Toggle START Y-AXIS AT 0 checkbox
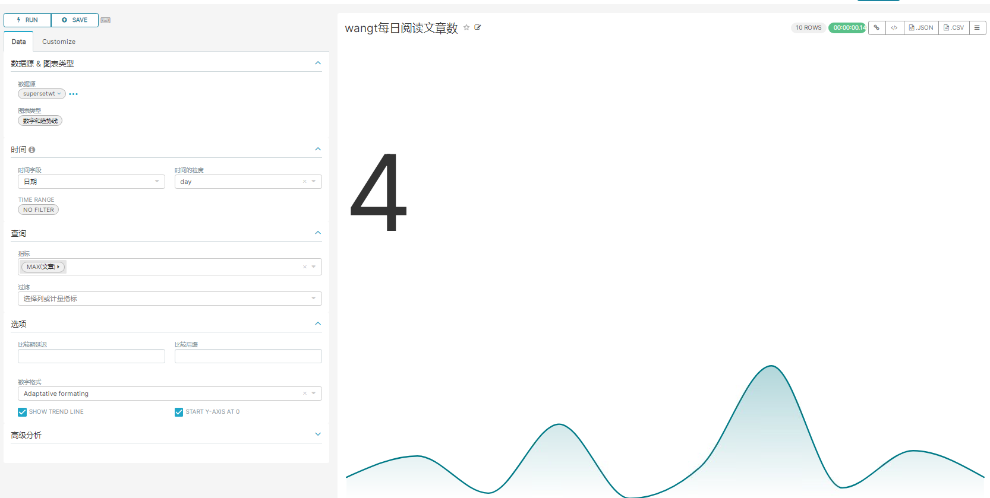990x498 pixels. click(179, 412)
